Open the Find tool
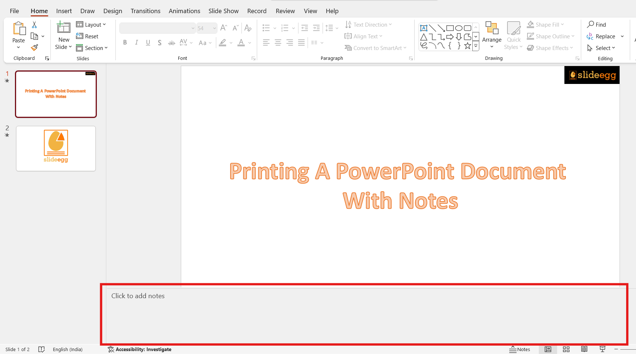The height and width of the screenshot is (354, 636). click(x=597, y=24)
